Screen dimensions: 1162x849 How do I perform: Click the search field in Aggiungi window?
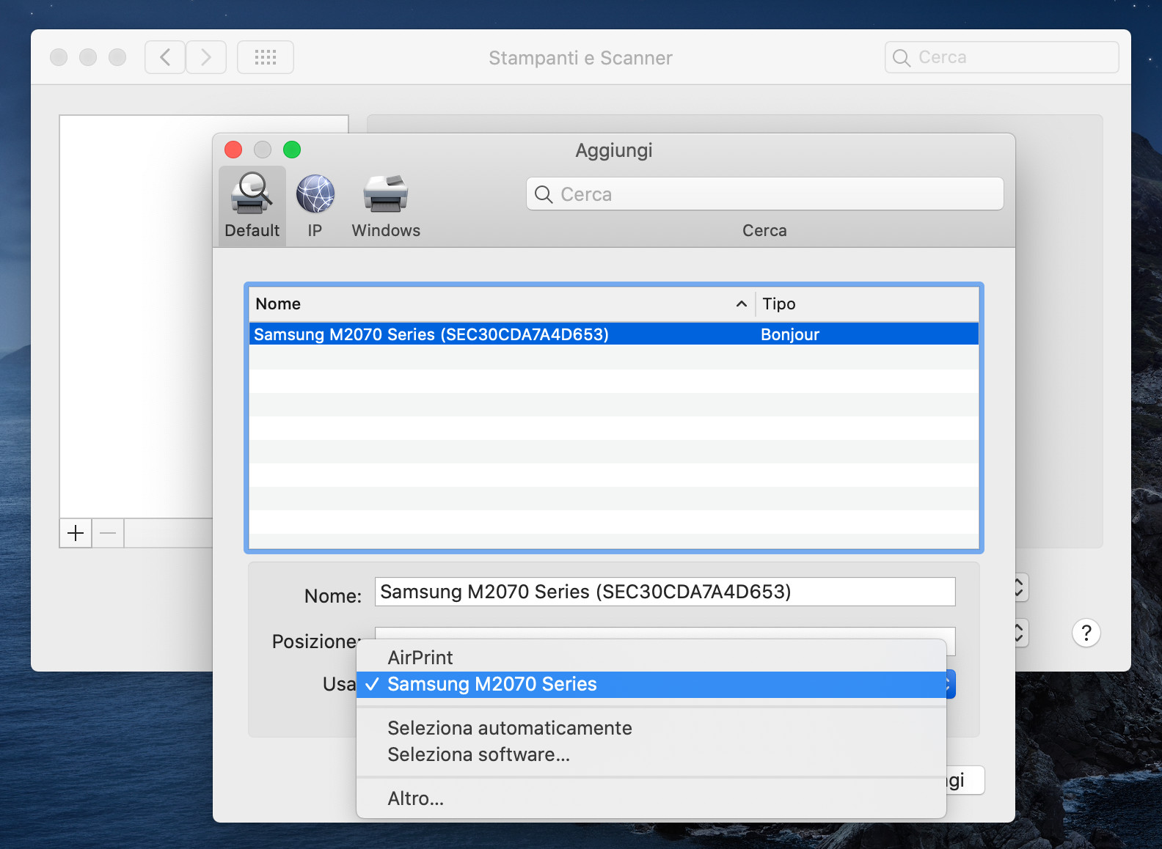[764, 194]
